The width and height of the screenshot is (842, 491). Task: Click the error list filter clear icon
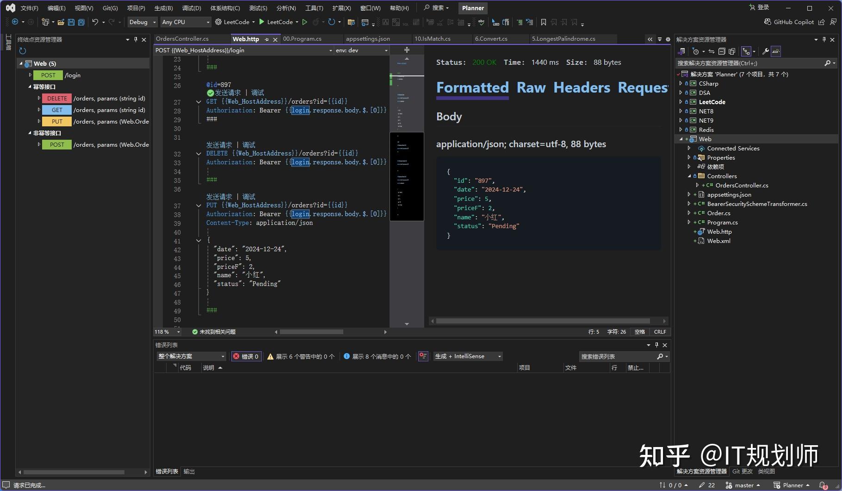point(423,356)
